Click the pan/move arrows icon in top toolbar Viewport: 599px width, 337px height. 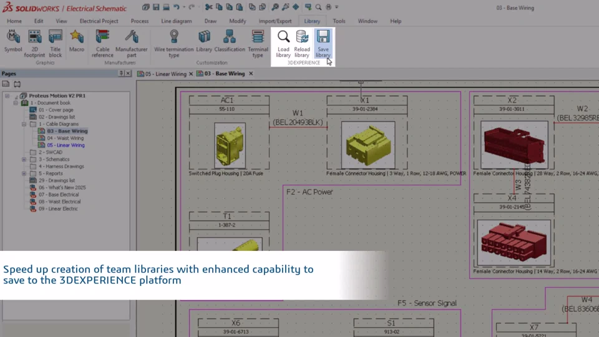[296, 7]
